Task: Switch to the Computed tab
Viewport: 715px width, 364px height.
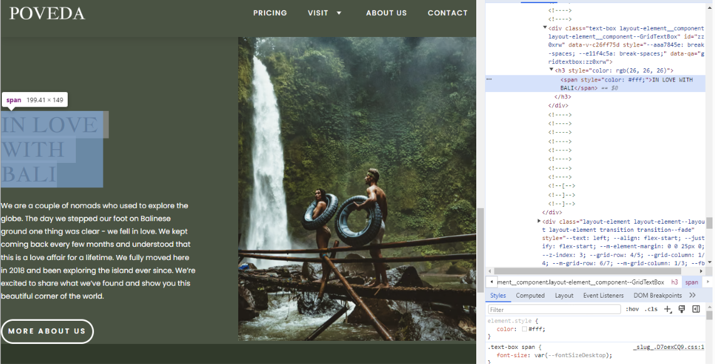Action: [530, 295]
